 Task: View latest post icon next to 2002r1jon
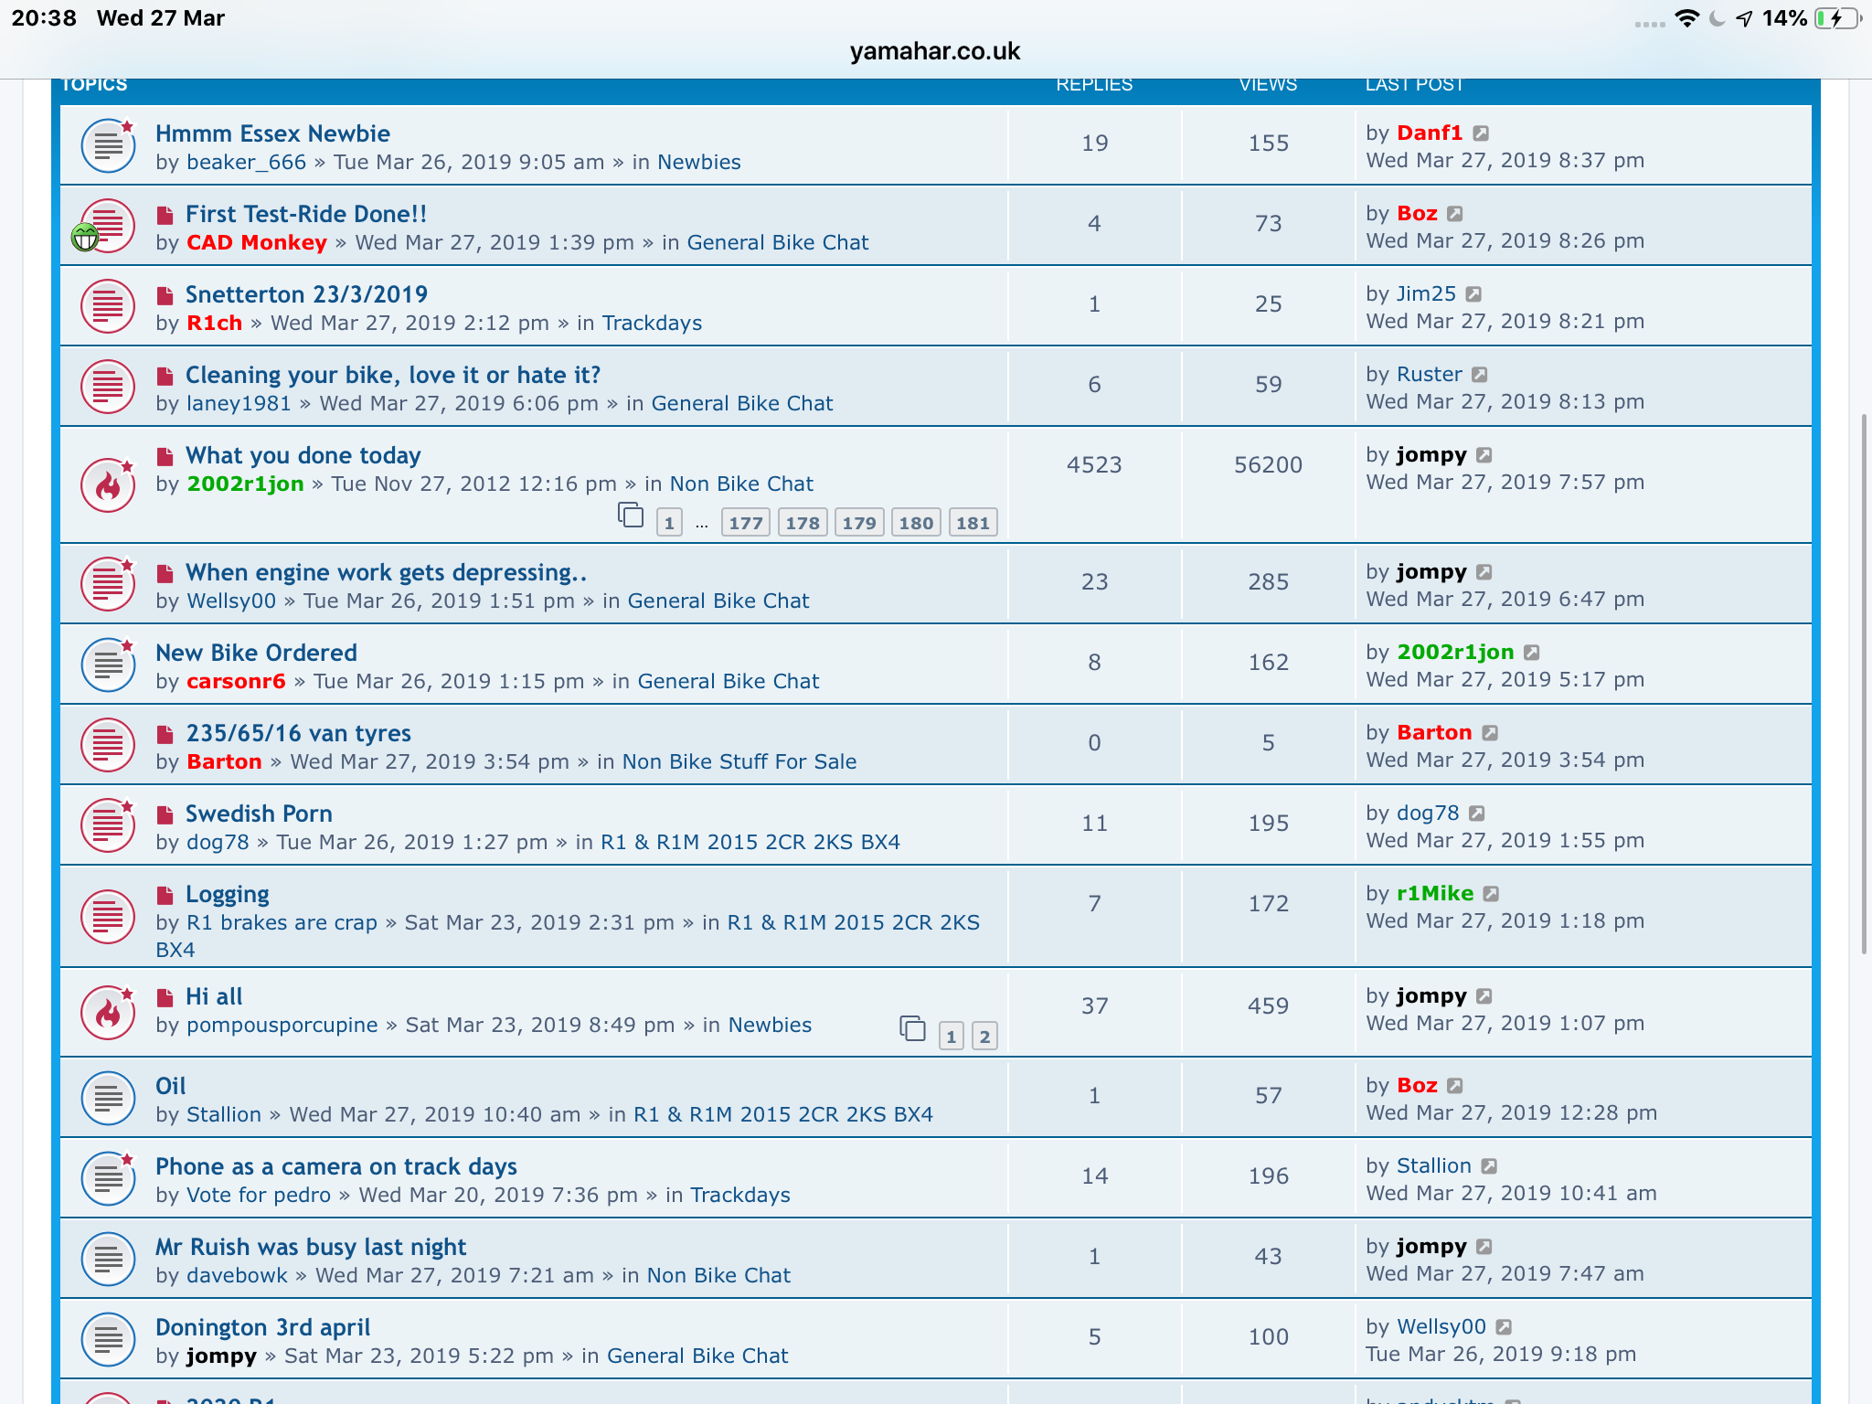tap(1532, 653)
